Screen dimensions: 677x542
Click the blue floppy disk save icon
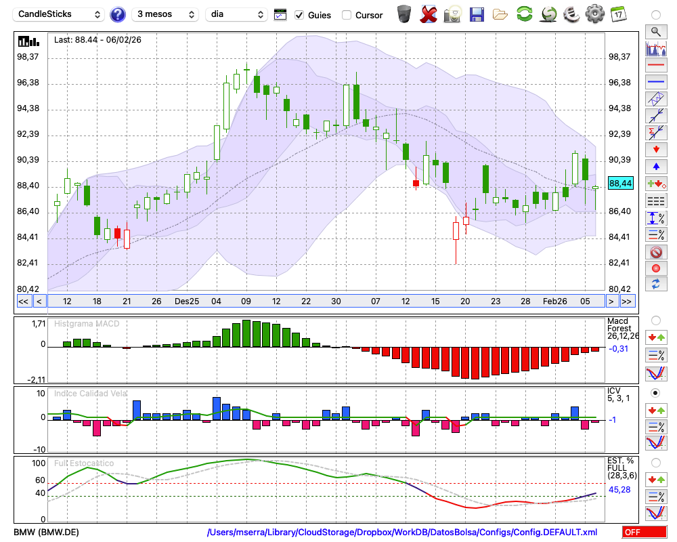click(x=477, y=14)
